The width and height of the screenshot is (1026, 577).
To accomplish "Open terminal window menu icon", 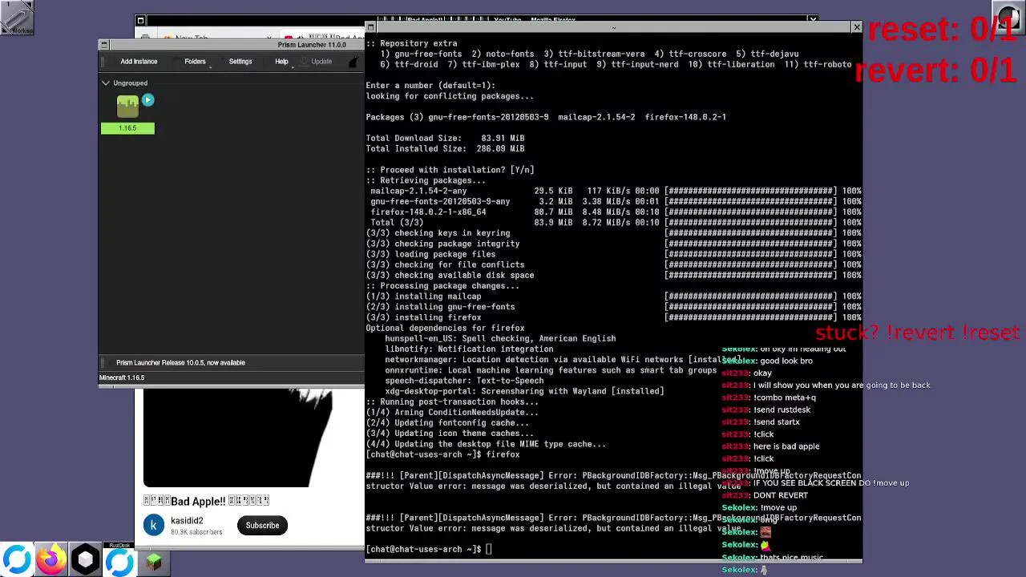I will (x=370, y=28).
